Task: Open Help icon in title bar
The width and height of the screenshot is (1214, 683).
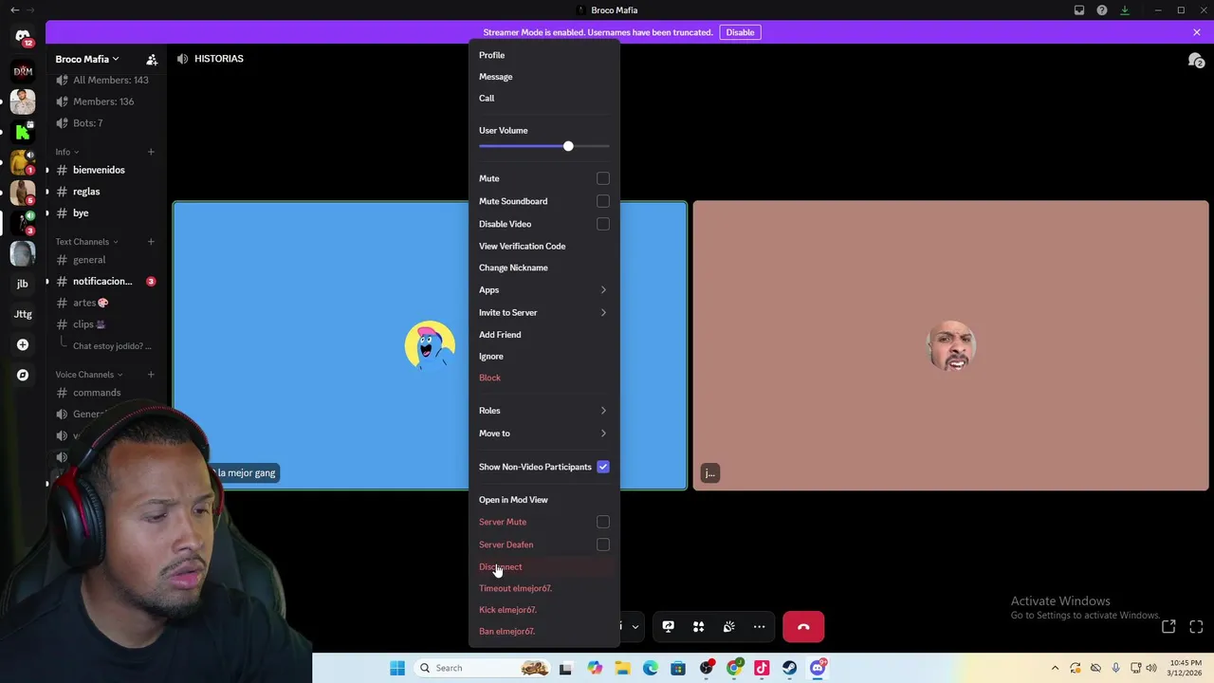Action: (1102, 10)
